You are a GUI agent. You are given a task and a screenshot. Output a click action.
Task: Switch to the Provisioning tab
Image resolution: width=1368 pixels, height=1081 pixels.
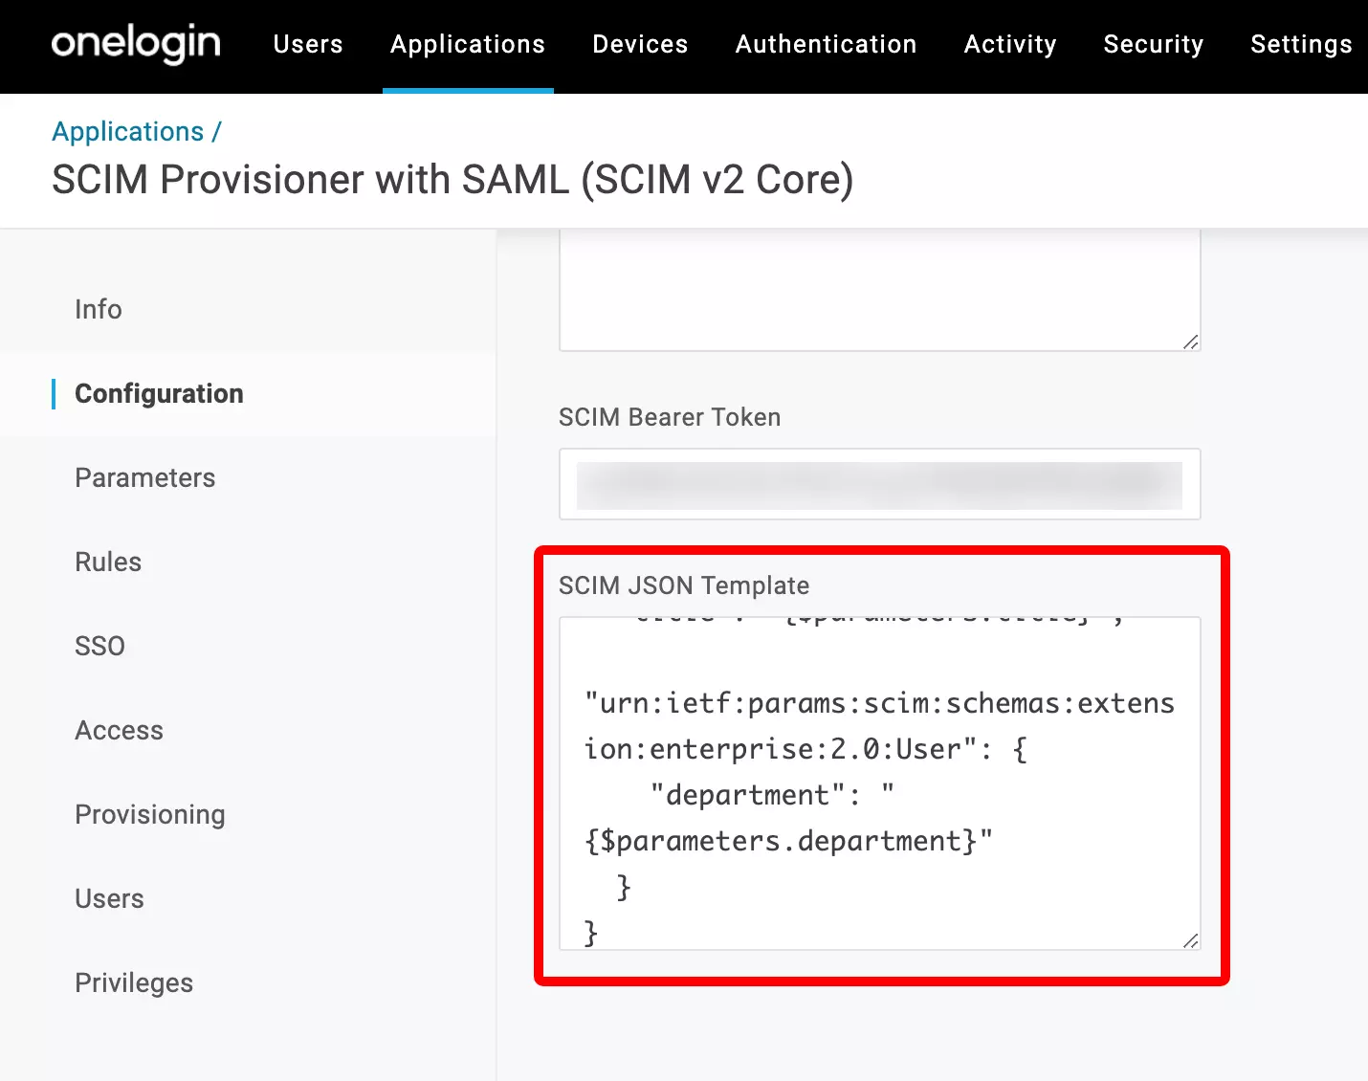pyautogui.click(x=150, y=814)
